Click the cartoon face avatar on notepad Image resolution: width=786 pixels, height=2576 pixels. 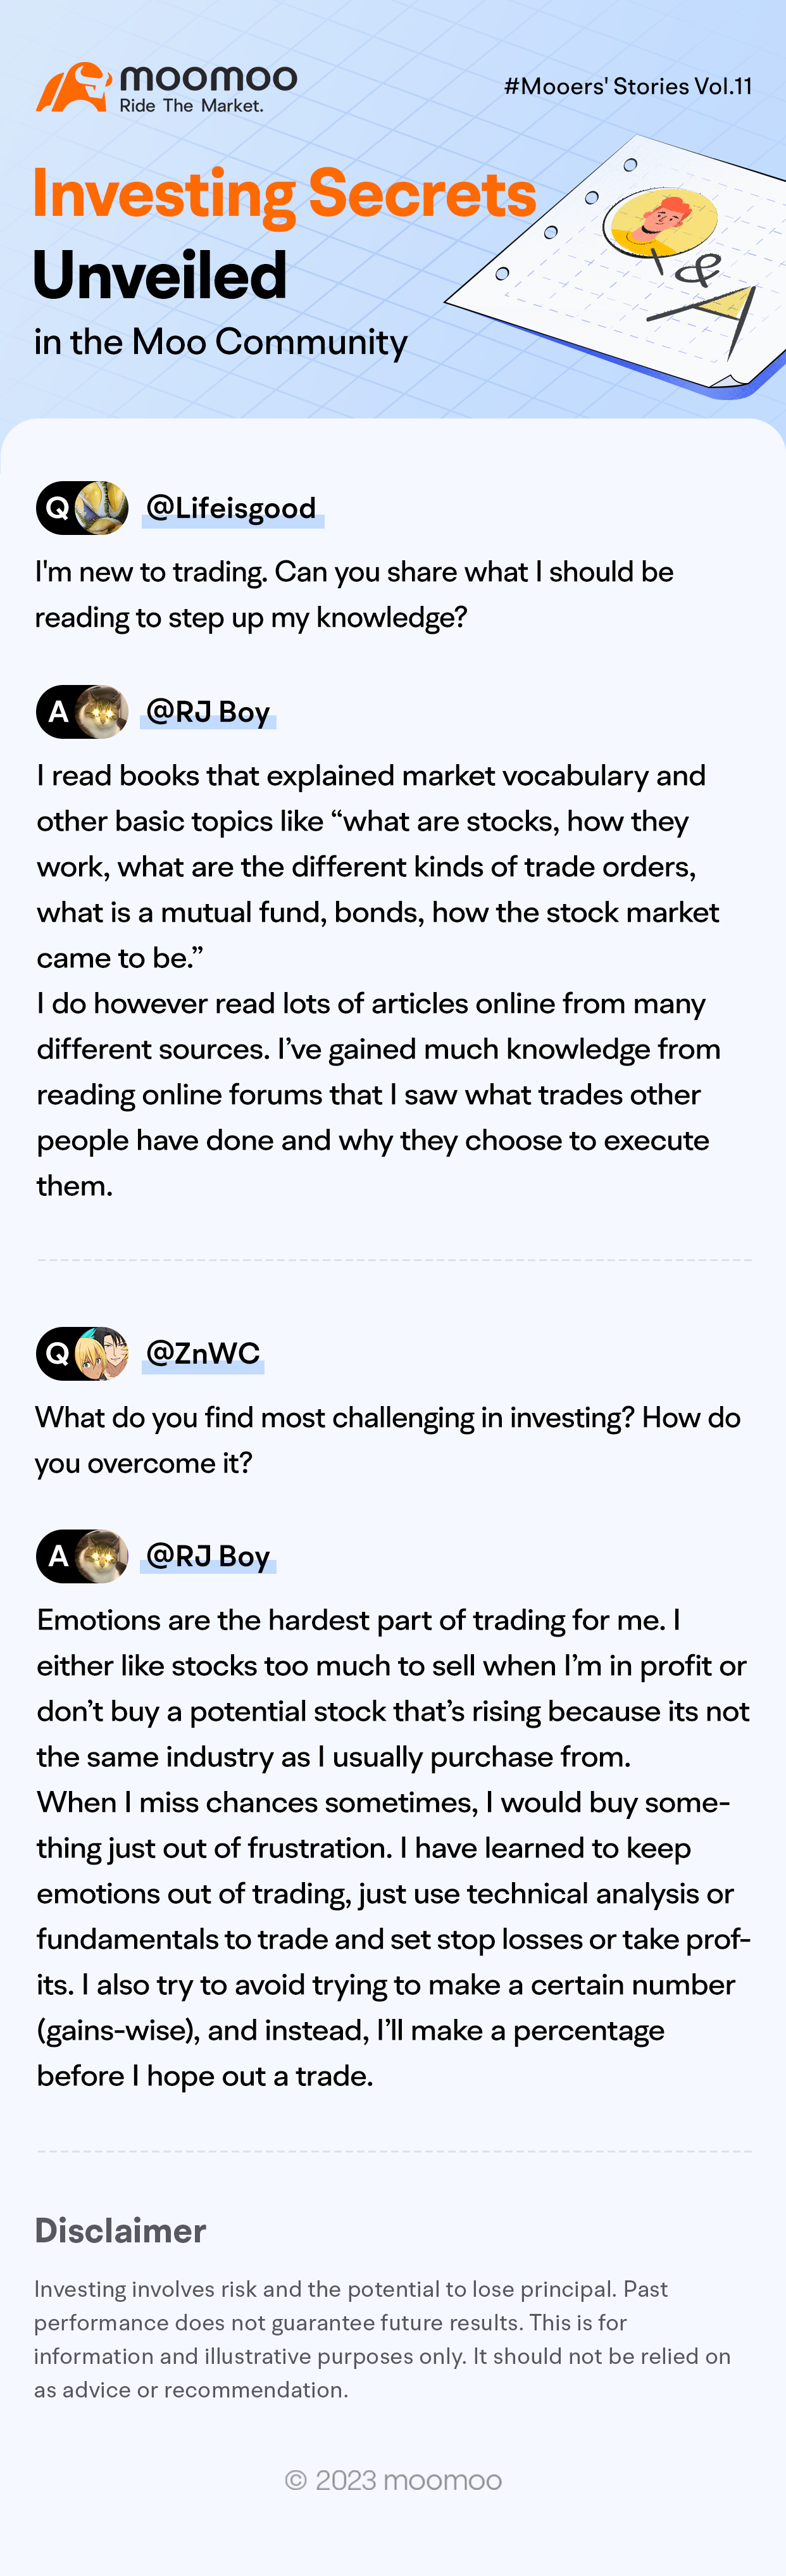pyautogui.click(x=660, y=220)
